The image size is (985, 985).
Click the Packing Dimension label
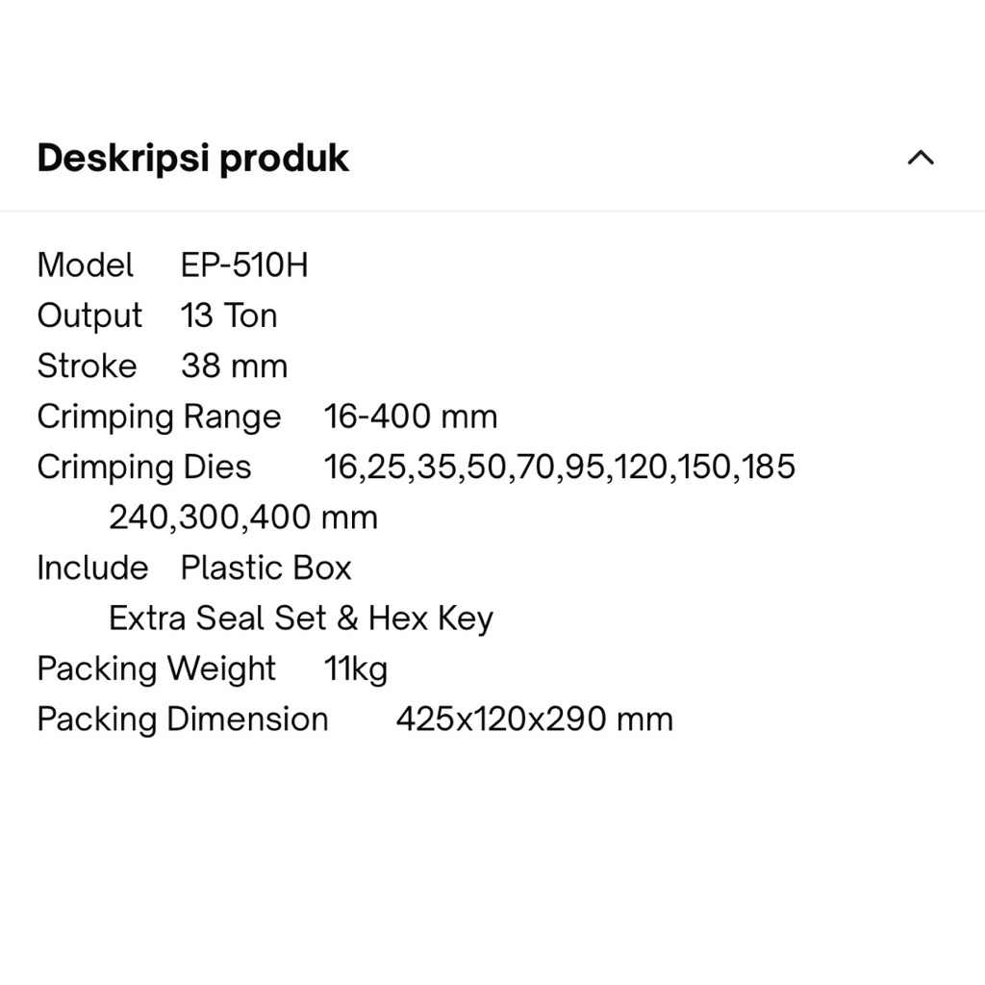click(182, 720)
